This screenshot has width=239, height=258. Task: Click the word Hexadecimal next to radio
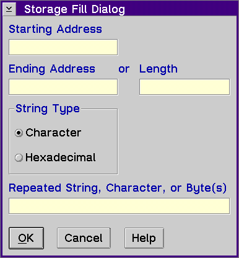(x=61, y=158)
